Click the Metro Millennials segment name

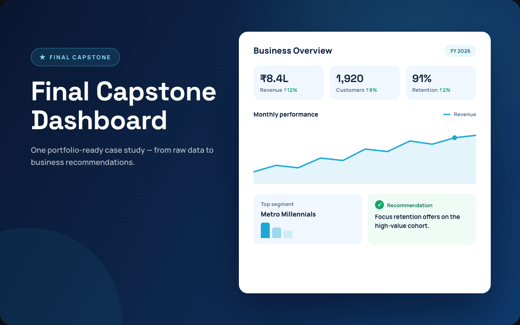point(288,214)
